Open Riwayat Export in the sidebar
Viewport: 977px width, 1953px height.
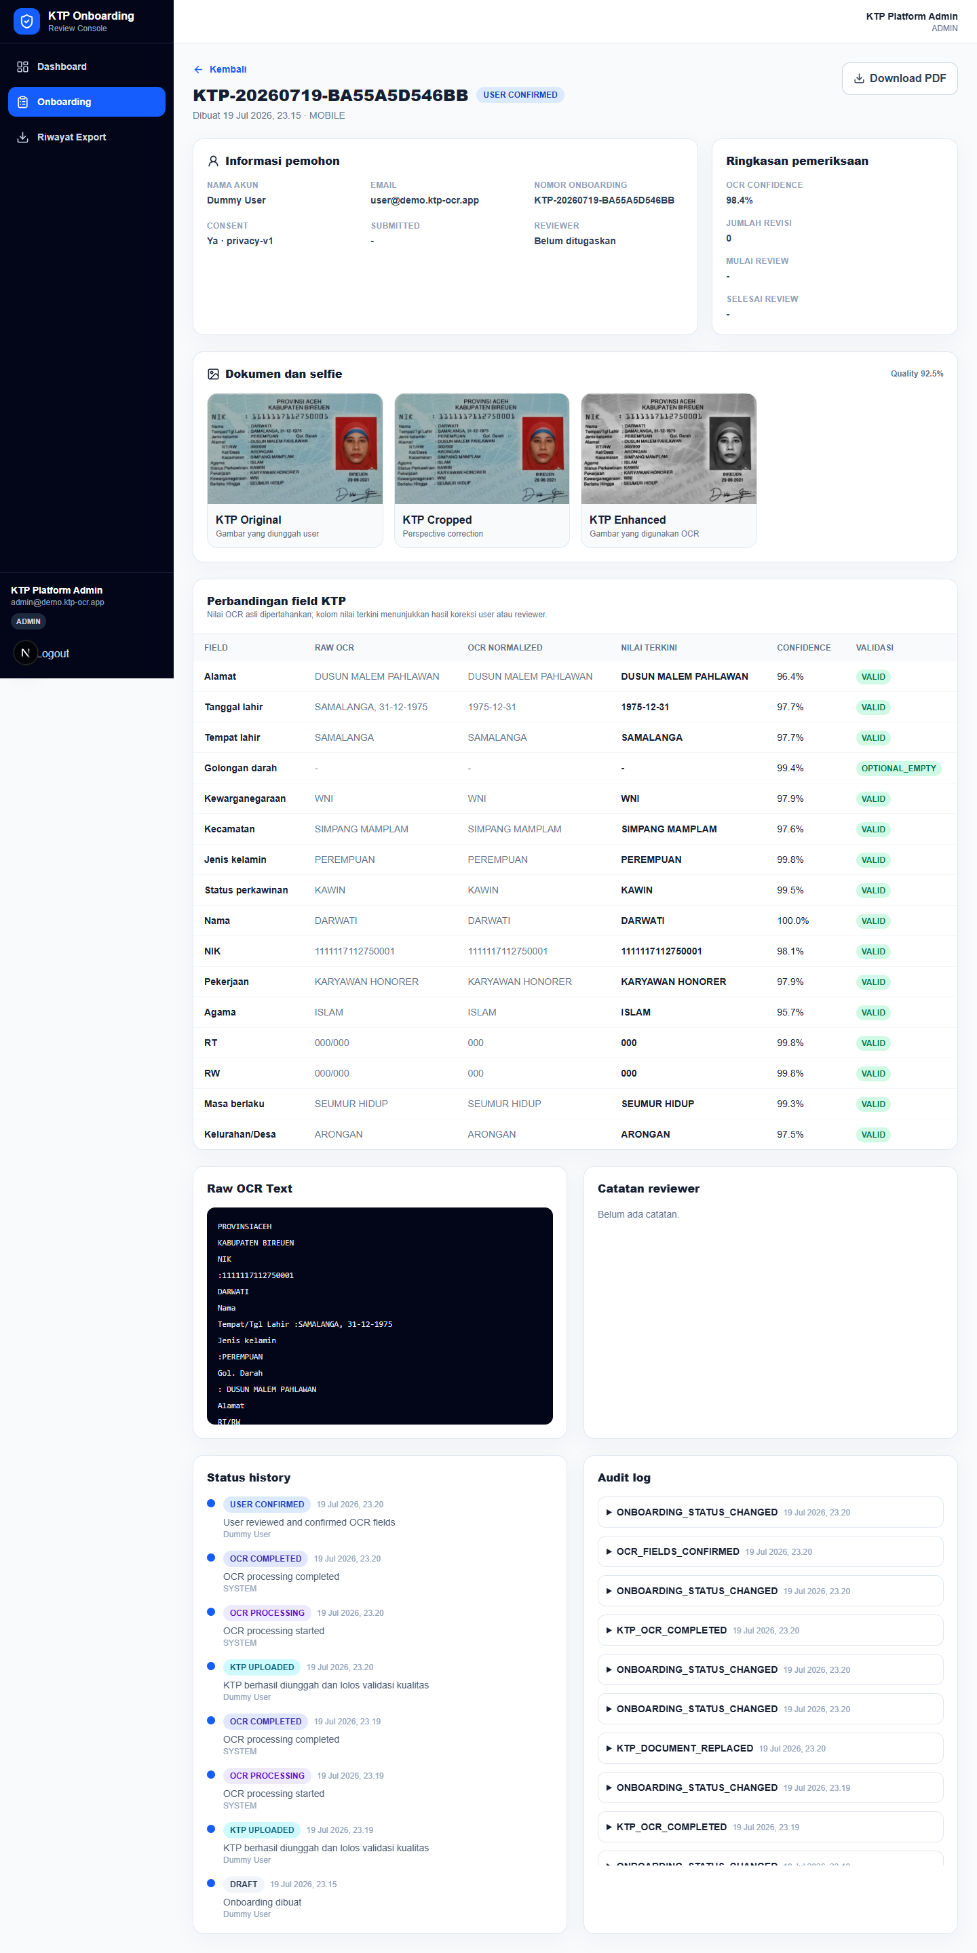click(x=86, y=137)
